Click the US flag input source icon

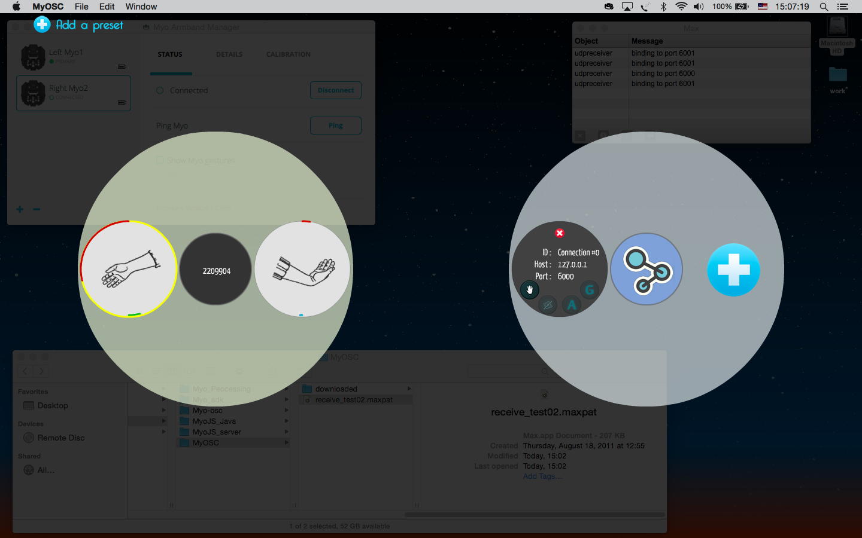coord(763,7)
